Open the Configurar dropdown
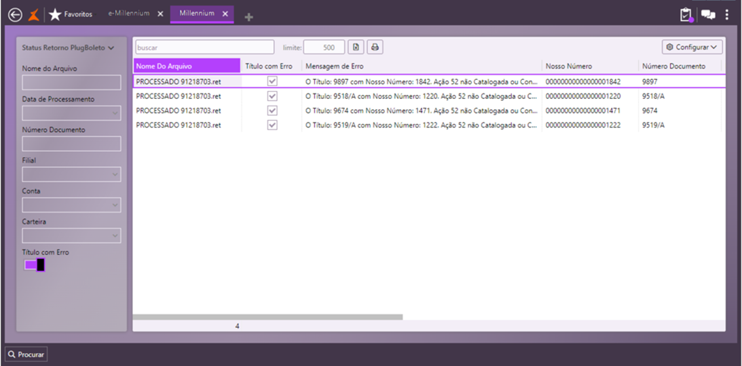Viewport: 742px width, 366px height. click(692, 47)
